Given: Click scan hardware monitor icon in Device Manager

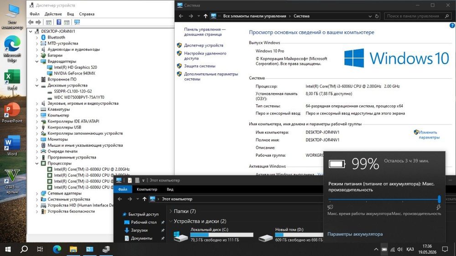Looking at the screenshot, I should point(77,22).
